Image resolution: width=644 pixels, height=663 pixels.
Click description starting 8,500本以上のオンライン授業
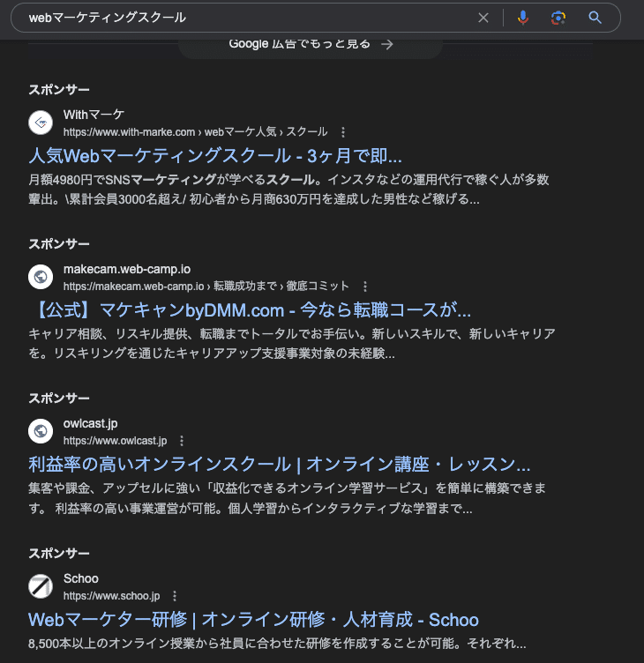277,644
